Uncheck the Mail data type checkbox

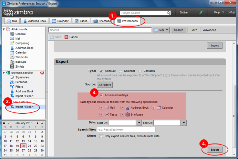101,108
